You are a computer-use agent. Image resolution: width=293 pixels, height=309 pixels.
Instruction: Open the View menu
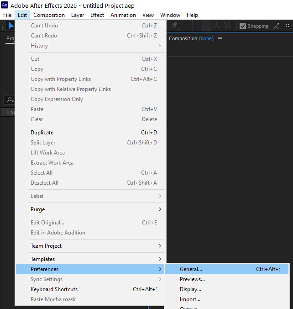(148, 15)
